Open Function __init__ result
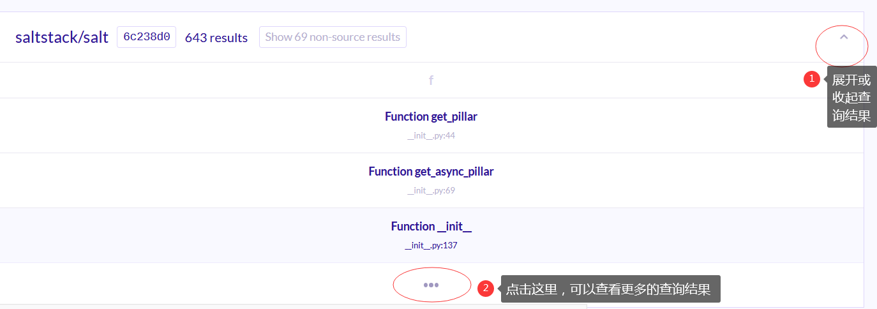This screenshot has width=877, height=309. click(x=431, y=227)
